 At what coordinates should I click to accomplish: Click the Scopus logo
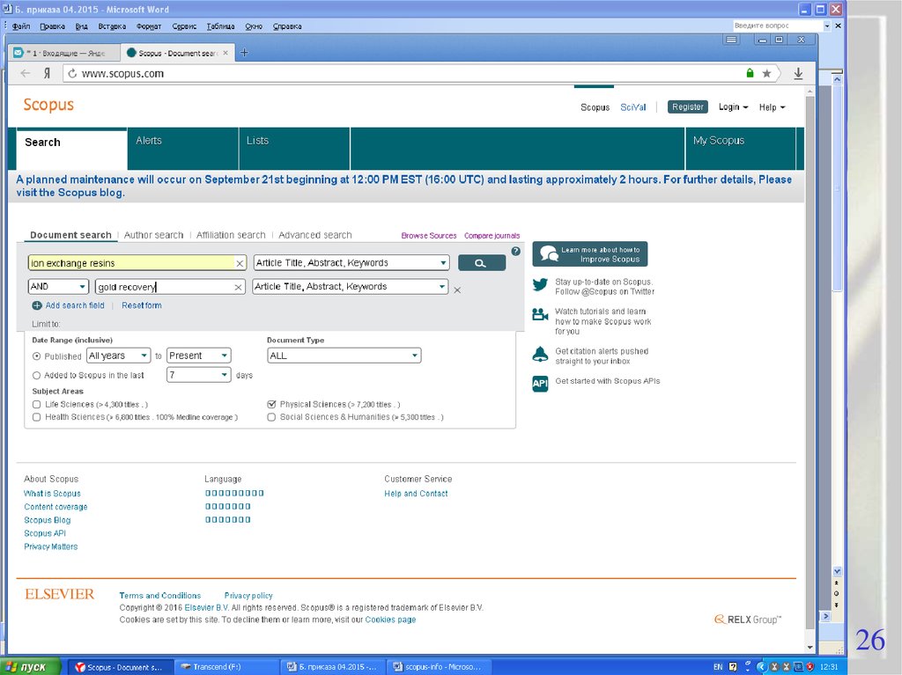click(48, 105)
